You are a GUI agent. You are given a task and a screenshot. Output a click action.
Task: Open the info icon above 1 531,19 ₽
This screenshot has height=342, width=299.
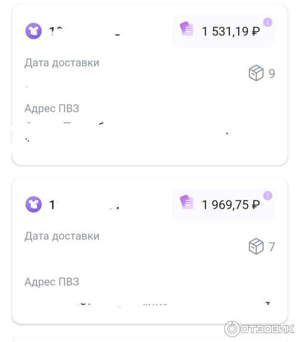pos(268,22)
